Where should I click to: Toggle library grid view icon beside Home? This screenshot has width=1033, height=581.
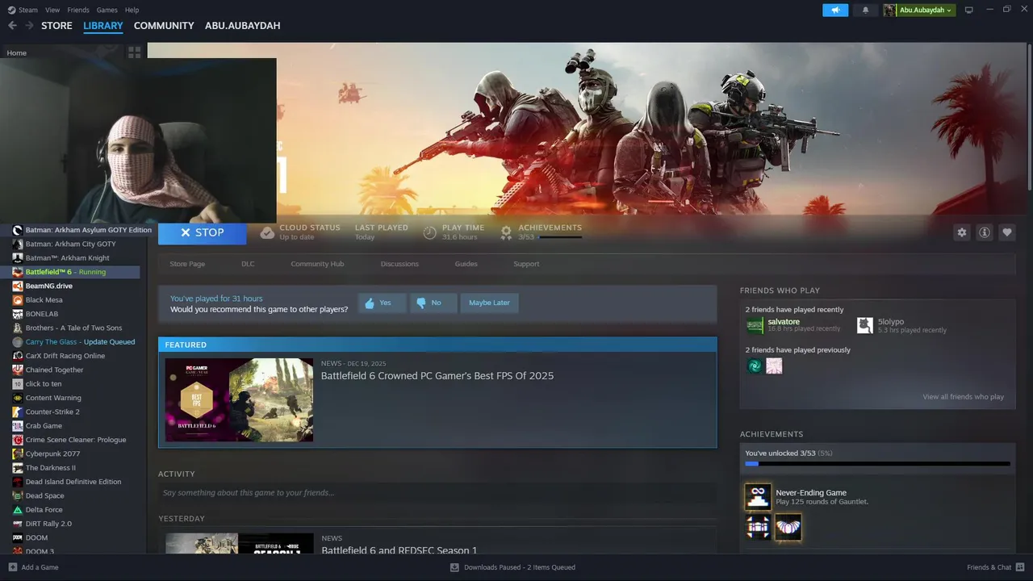134,52
